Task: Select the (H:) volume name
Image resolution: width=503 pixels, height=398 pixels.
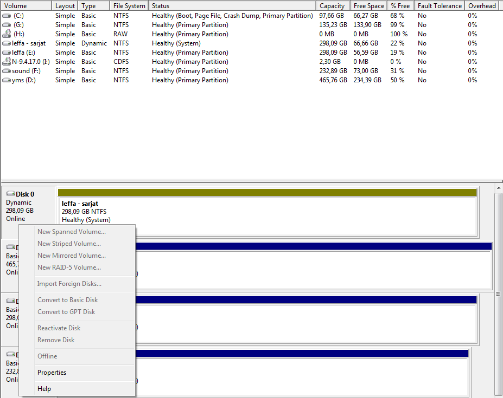Action: (x=18, y=34)
